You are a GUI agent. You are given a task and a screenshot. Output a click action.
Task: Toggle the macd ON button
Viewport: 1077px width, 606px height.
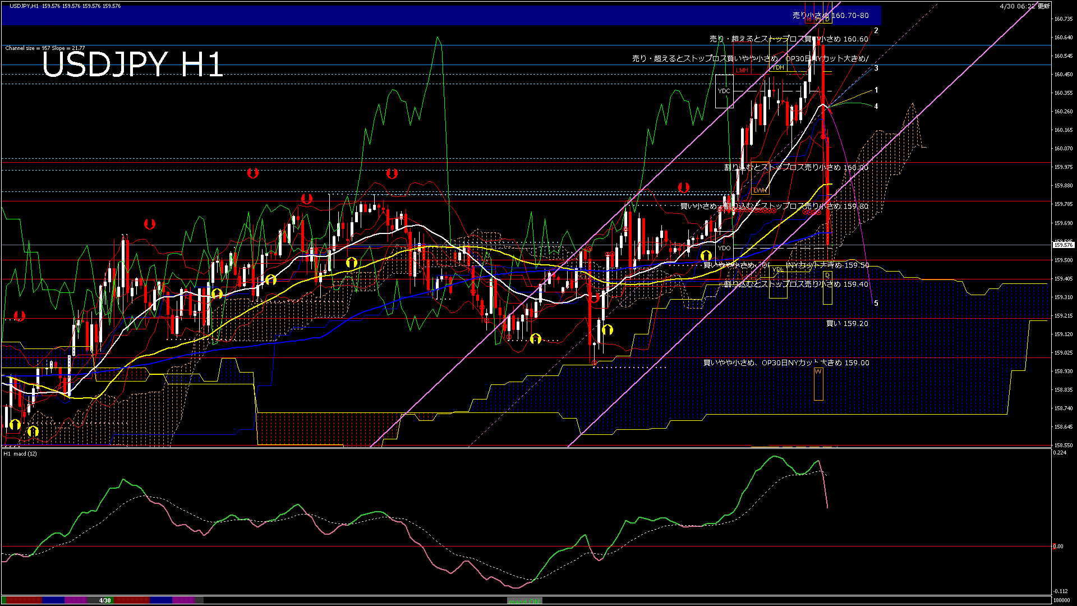524,601
